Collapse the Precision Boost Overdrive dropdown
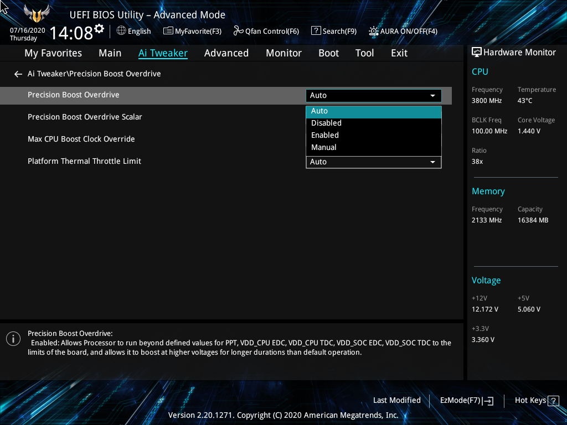Viewport: 567px width, 425px height. coord(374,95)
